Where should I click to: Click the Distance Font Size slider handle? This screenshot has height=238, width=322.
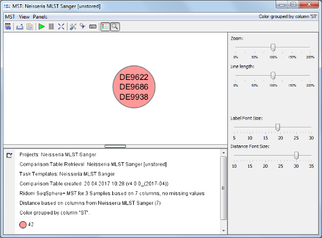(x=296, y=155)
